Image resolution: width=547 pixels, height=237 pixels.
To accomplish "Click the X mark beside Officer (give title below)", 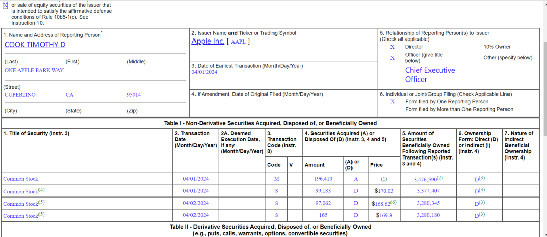I will (392, 58).
